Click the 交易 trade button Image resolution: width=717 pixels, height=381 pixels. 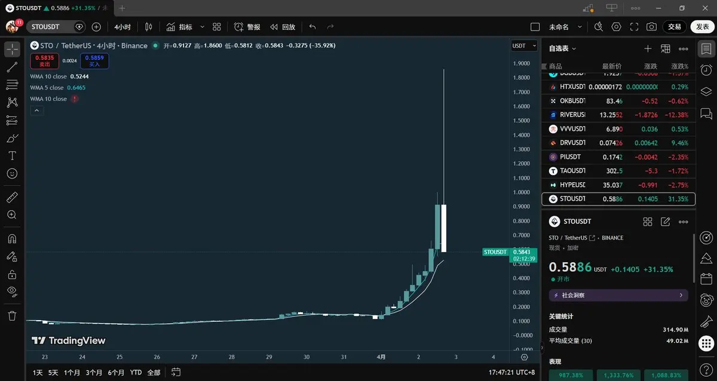pyautogui.click(x=675, y=27)
